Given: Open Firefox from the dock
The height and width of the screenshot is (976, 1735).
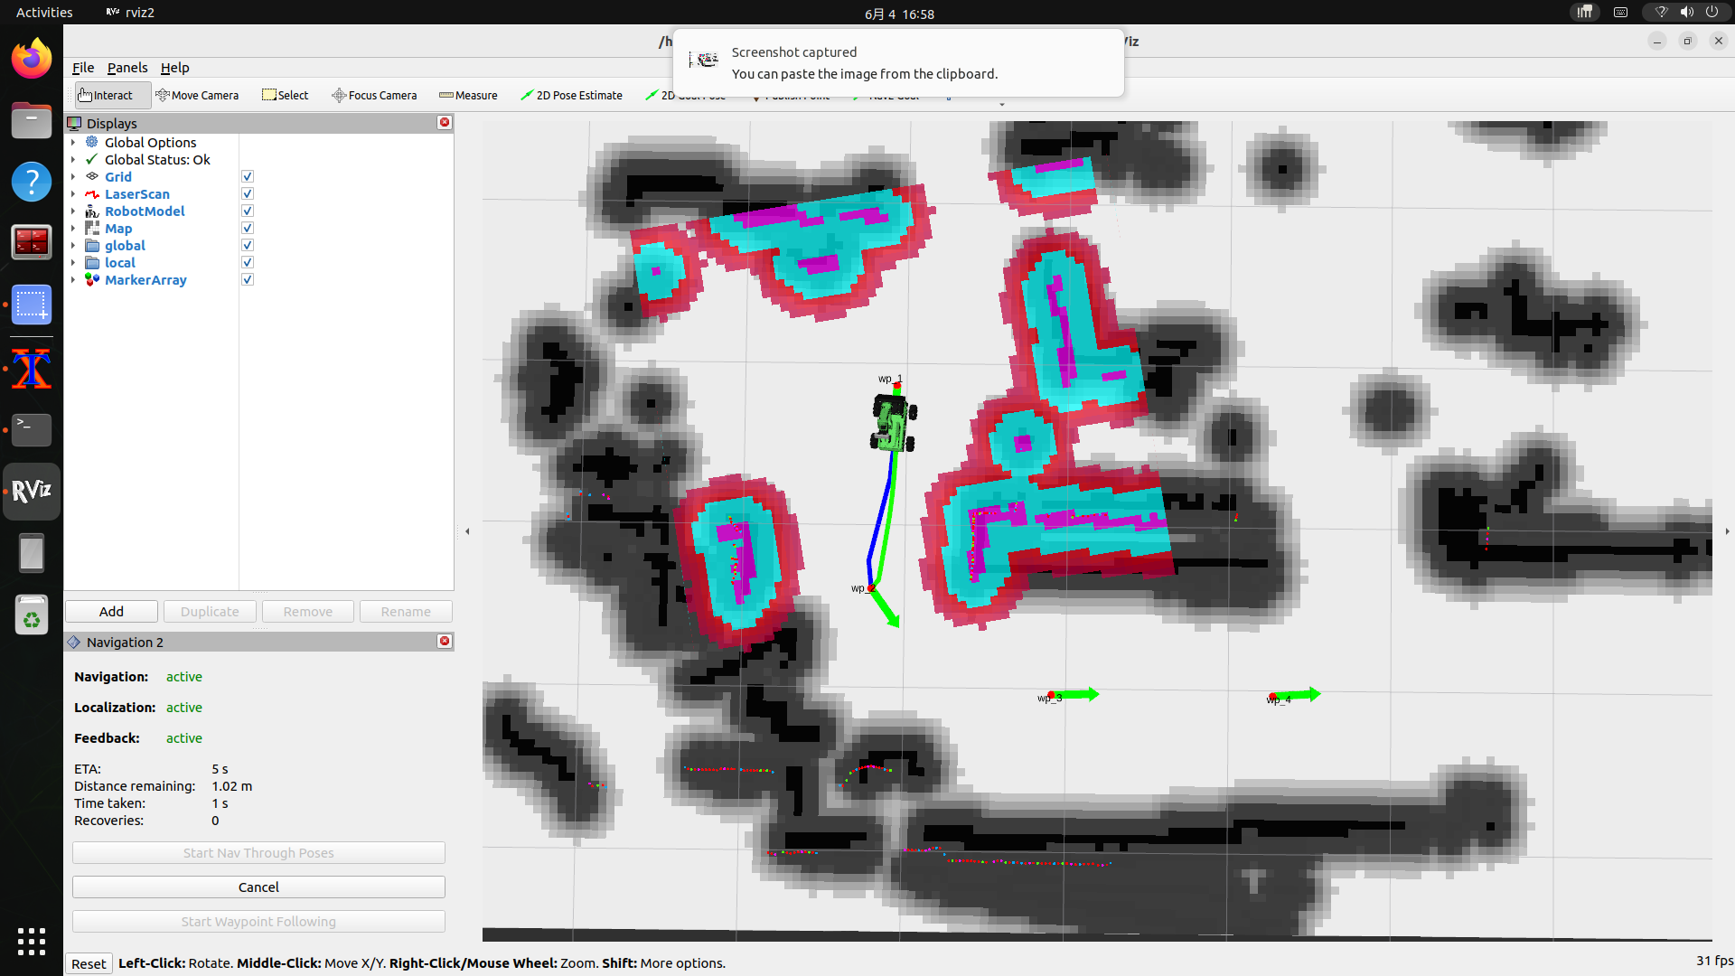Looking at the screenshot, I should (x=32, y=60).
